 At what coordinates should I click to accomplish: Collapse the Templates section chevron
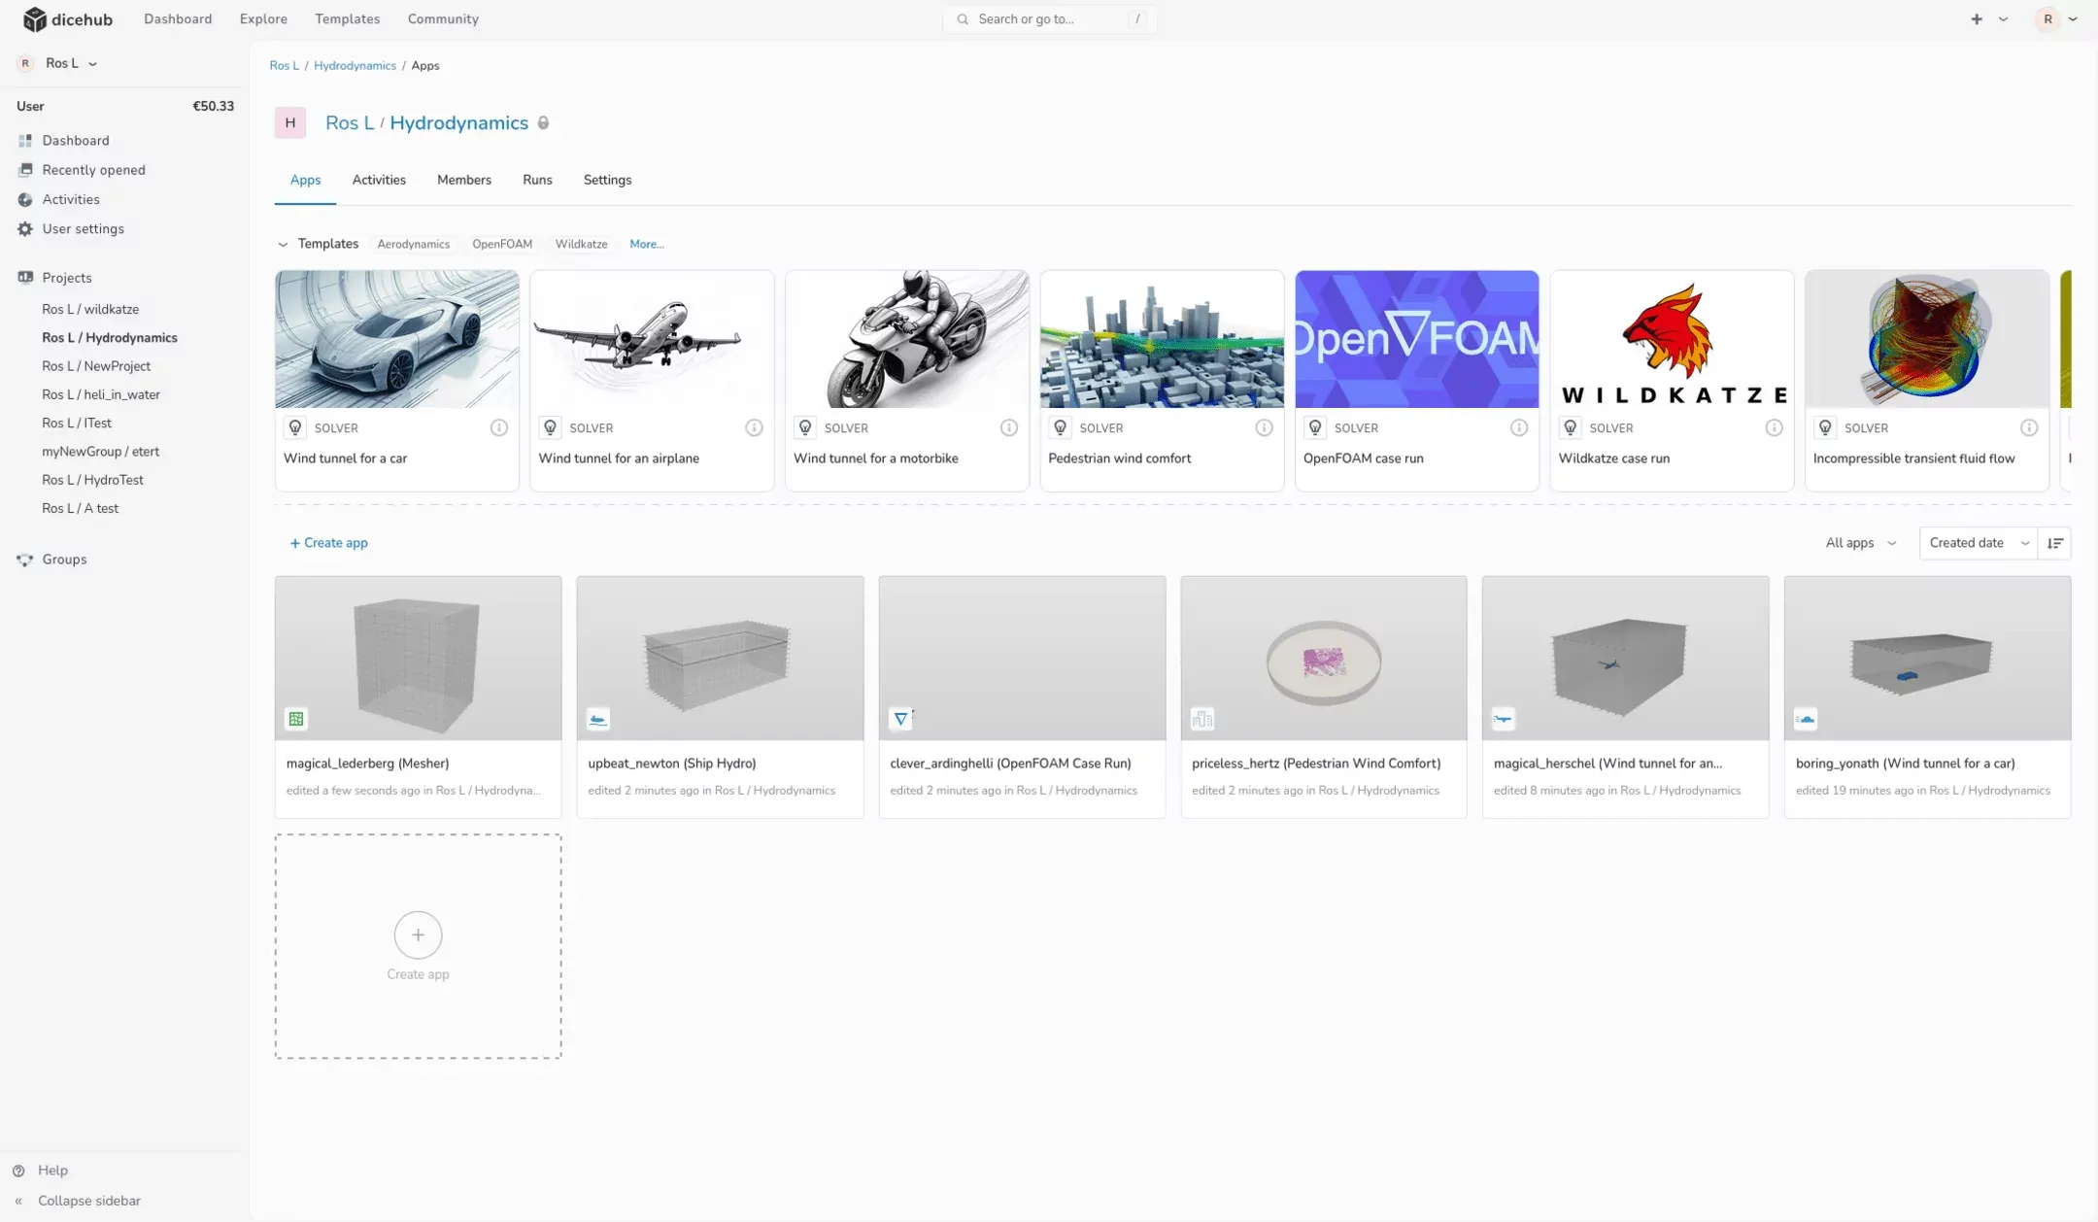click(x=283, y=245)
